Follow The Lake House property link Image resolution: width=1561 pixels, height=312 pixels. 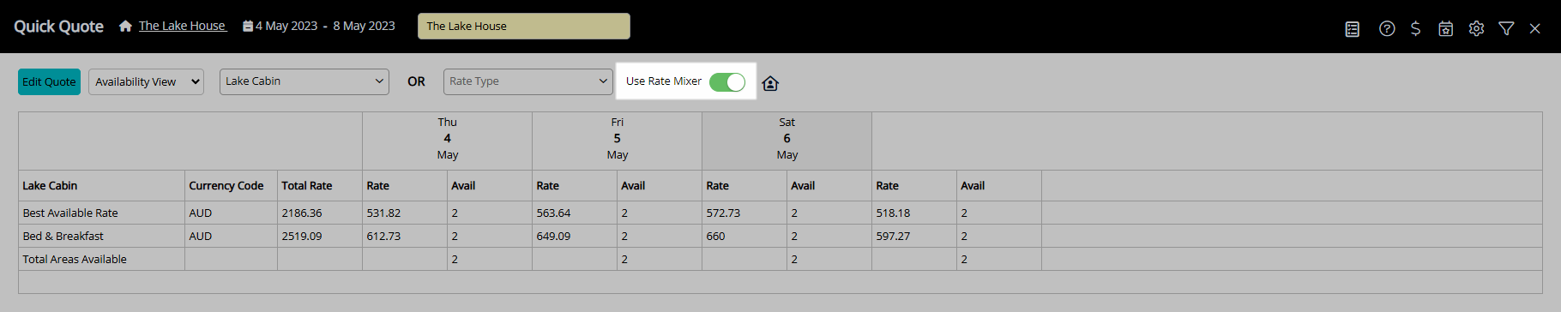(183, 26)
